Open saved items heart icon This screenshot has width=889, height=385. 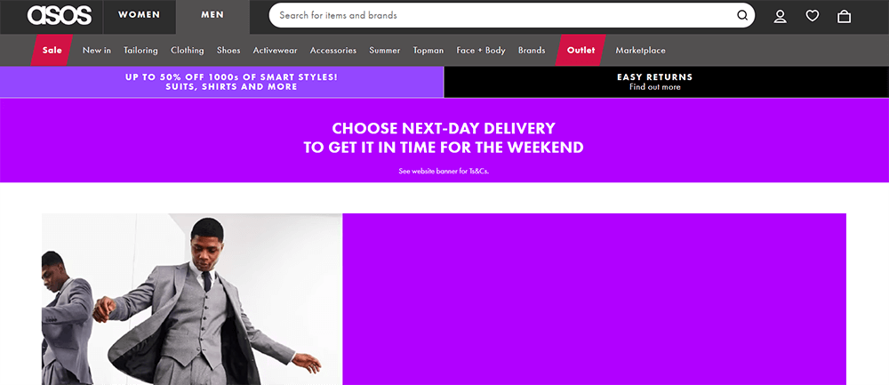pos(813,16)
